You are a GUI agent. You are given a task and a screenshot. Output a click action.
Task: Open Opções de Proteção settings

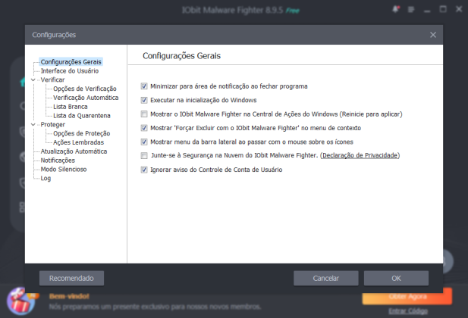82,133
